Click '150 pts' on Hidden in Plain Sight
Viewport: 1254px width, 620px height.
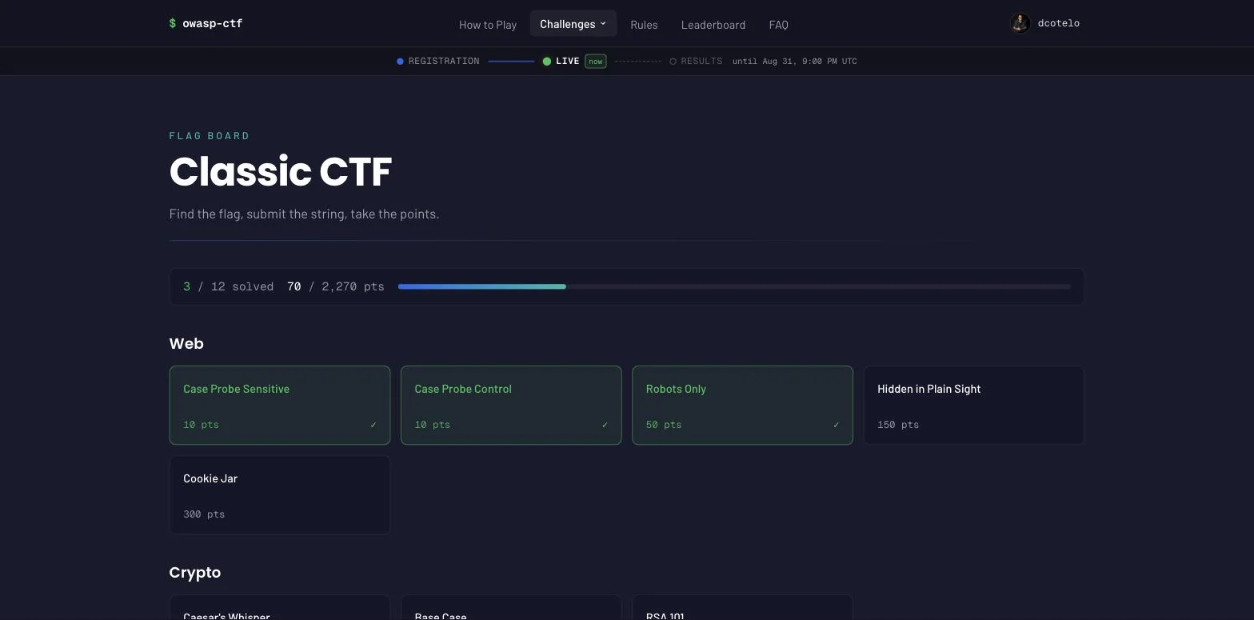click(x=898, y=425)
